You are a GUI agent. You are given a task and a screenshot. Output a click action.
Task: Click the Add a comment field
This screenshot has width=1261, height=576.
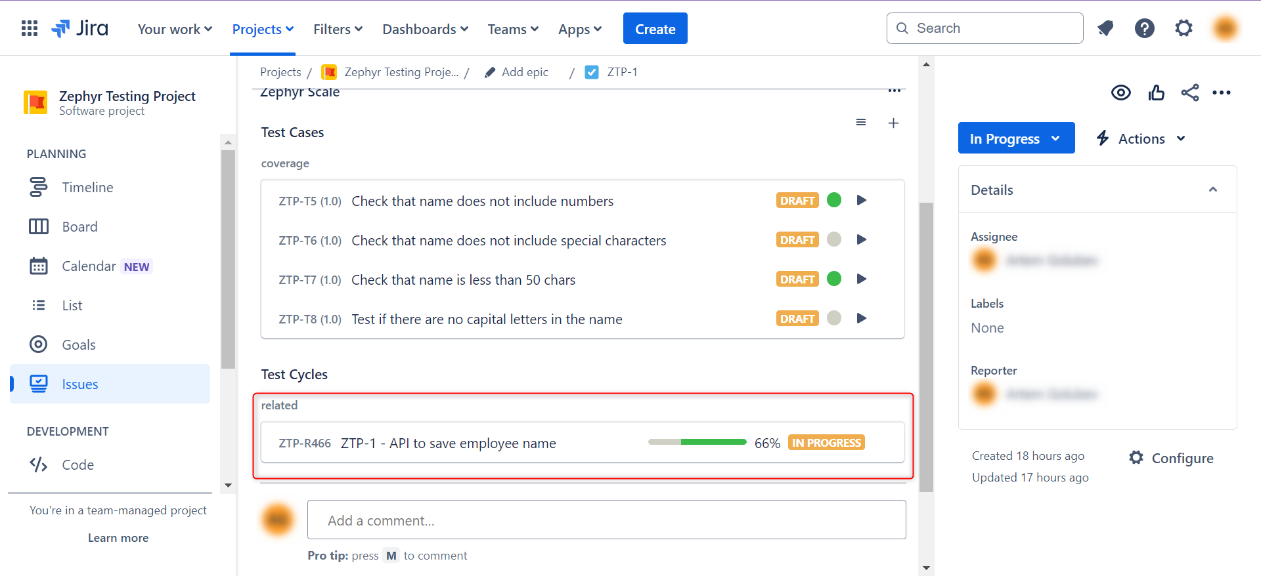[x=606, y=520]
